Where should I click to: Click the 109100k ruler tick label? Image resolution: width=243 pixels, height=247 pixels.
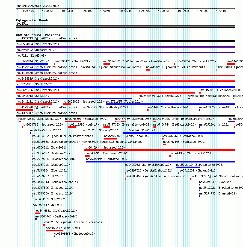coord(203,11)
